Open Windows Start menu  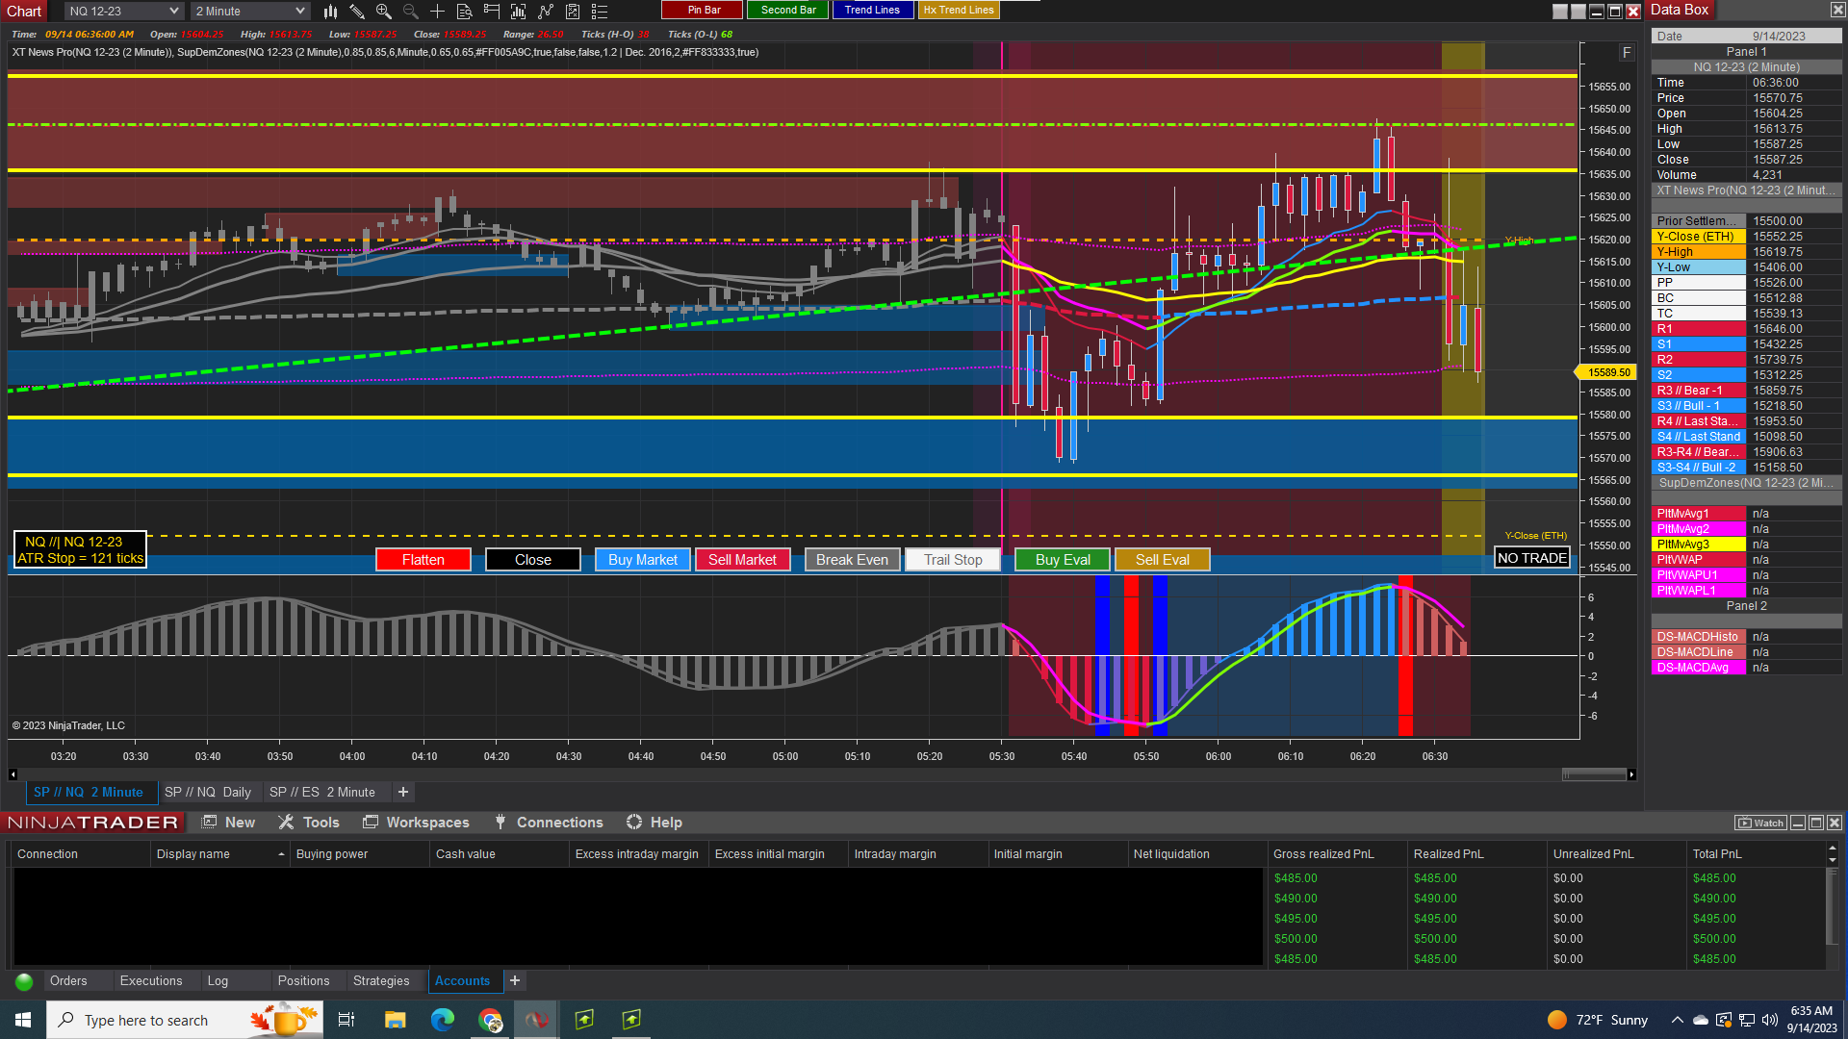click(23, 1020)
